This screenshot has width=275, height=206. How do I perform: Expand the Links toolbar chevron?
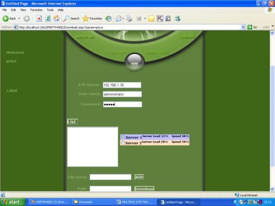[273, 26]
